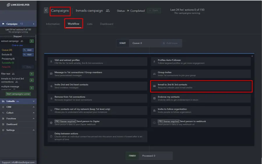The width and height of the screenshot is (262, 164).
Task: Collapse the LinkedIn sidebar section chevron
Action: coord(33,101)
